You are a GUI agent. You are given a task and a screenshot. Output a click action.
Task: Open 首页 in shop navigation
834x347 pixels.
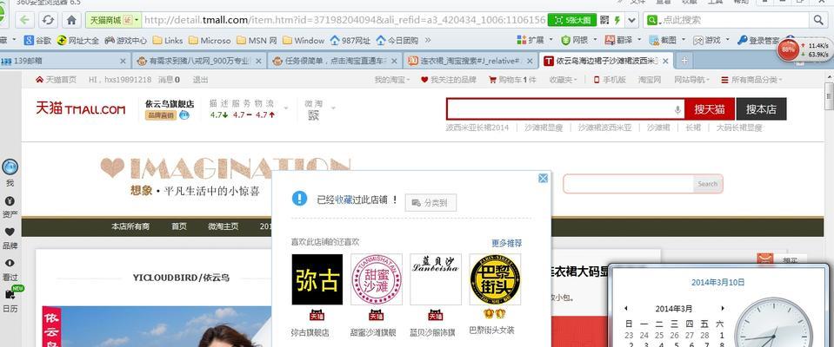[x=179, y=226]
